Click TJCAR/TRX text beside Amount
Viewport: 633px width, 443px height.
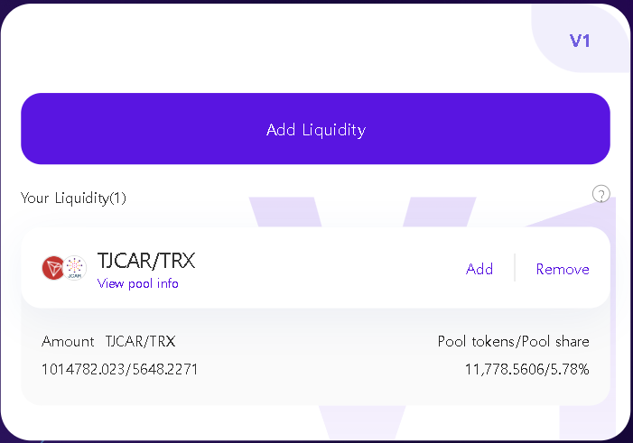click(140, 341)
